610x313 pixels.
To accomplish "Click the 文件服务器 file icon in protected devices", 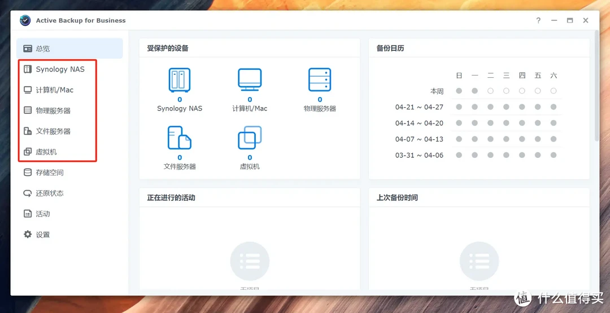I will pos(180,138).
